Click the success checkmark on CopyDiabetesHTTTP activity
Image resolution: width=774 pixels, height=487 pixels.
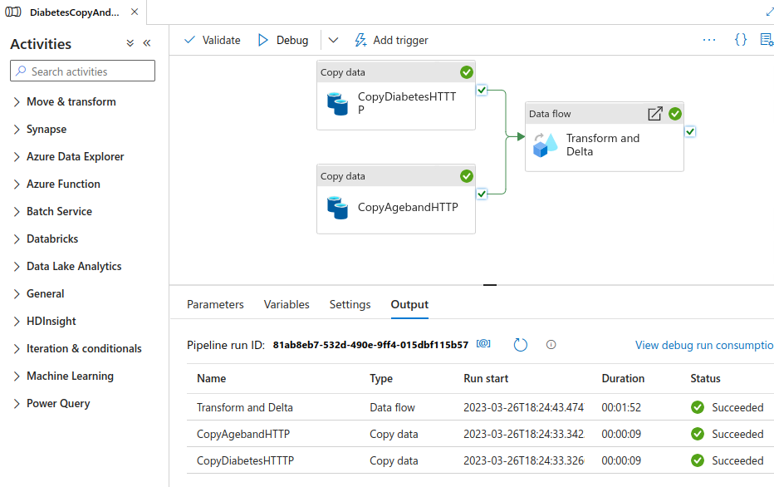[467, 72]
